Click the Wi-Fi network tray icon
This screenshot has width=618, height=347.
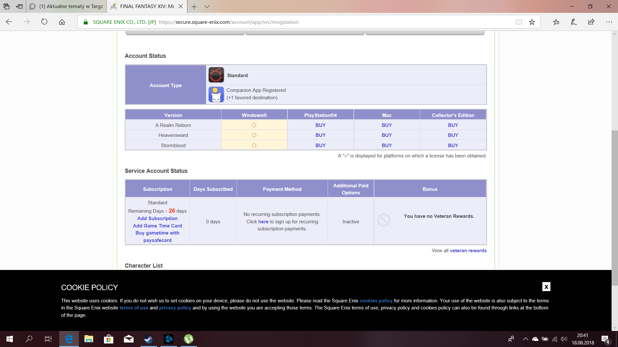point(555,339)
